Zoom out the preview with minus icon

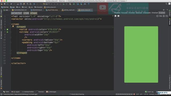pos(157,16)
